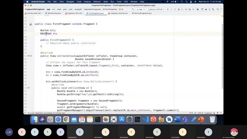Open Siri from the Dock
The width and height of the screenshot is (247, 139).
click(42, 119)
